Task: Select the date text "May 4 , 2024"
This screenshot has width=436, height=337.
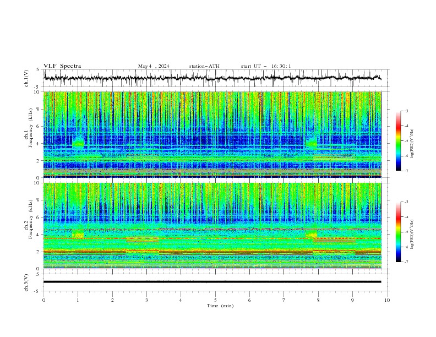Action: (x=154, y=66)
